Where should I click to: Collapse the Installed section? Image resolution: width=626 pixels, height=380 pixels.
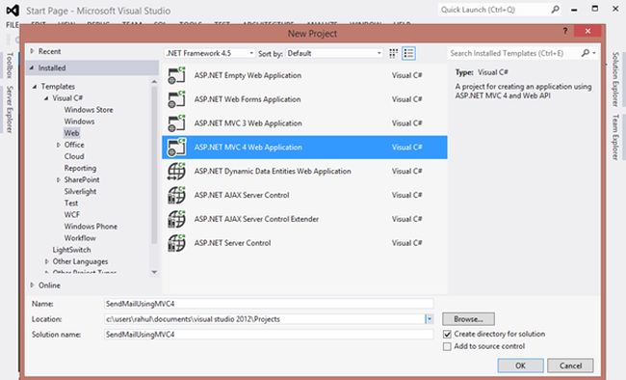[32, 68]
